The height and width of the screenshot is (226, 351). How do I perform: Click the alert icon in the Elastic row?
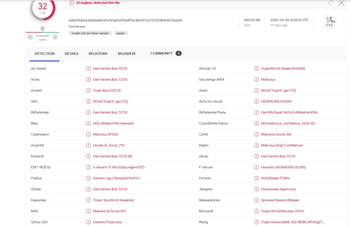(x=256, y=145)
